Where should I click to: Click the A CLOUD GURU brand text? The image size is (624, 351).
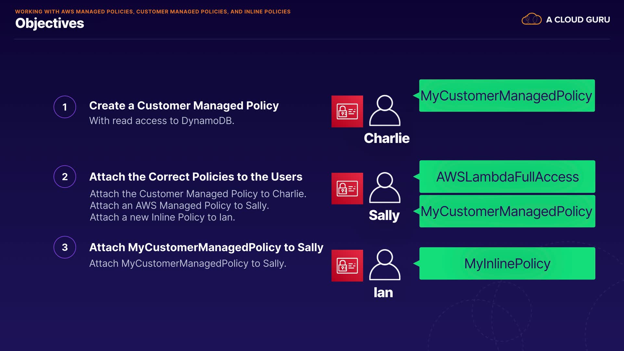(x=578, y=20)
